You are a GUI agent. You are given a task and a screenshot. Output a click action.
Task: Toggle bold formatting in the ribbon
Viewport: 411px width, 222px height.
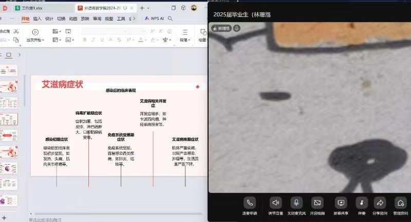[85, 40]
